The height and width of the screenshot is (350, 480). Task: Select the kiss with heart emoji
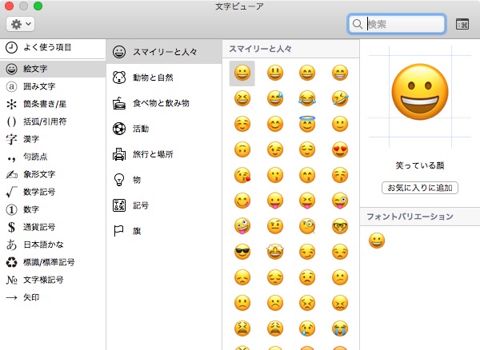pos(242,175)
